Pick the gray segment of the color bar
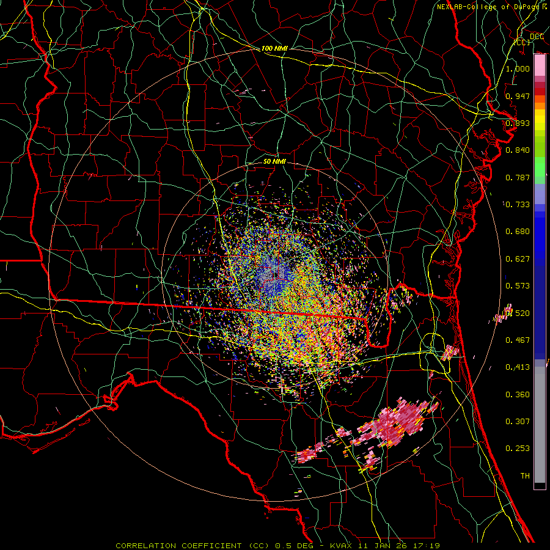Screen dimensions: 550x550 click(540, 425)
